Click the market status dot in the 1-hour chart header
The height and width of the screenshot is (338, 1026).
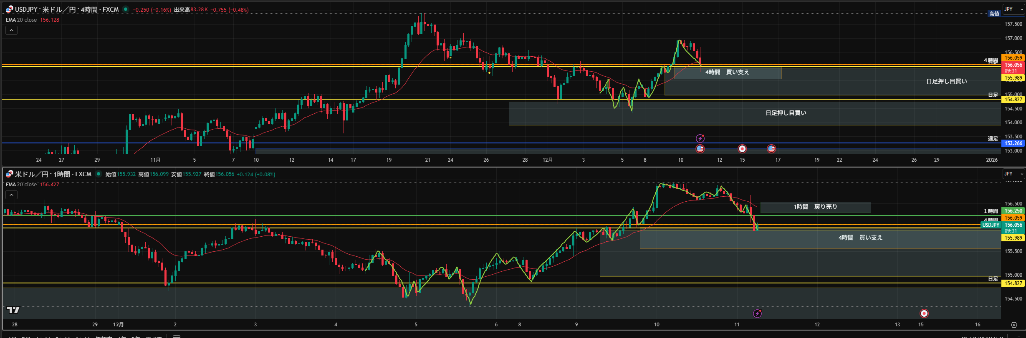(99, 174)
